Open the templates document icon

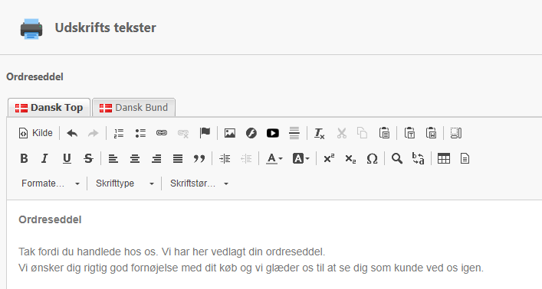tap(465, 158)
